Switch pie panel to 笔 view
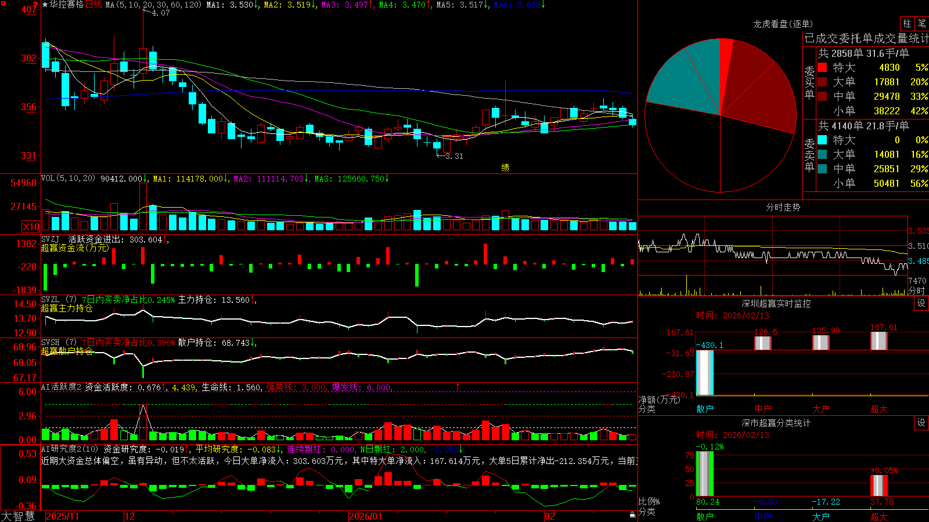 pos(921,24)
